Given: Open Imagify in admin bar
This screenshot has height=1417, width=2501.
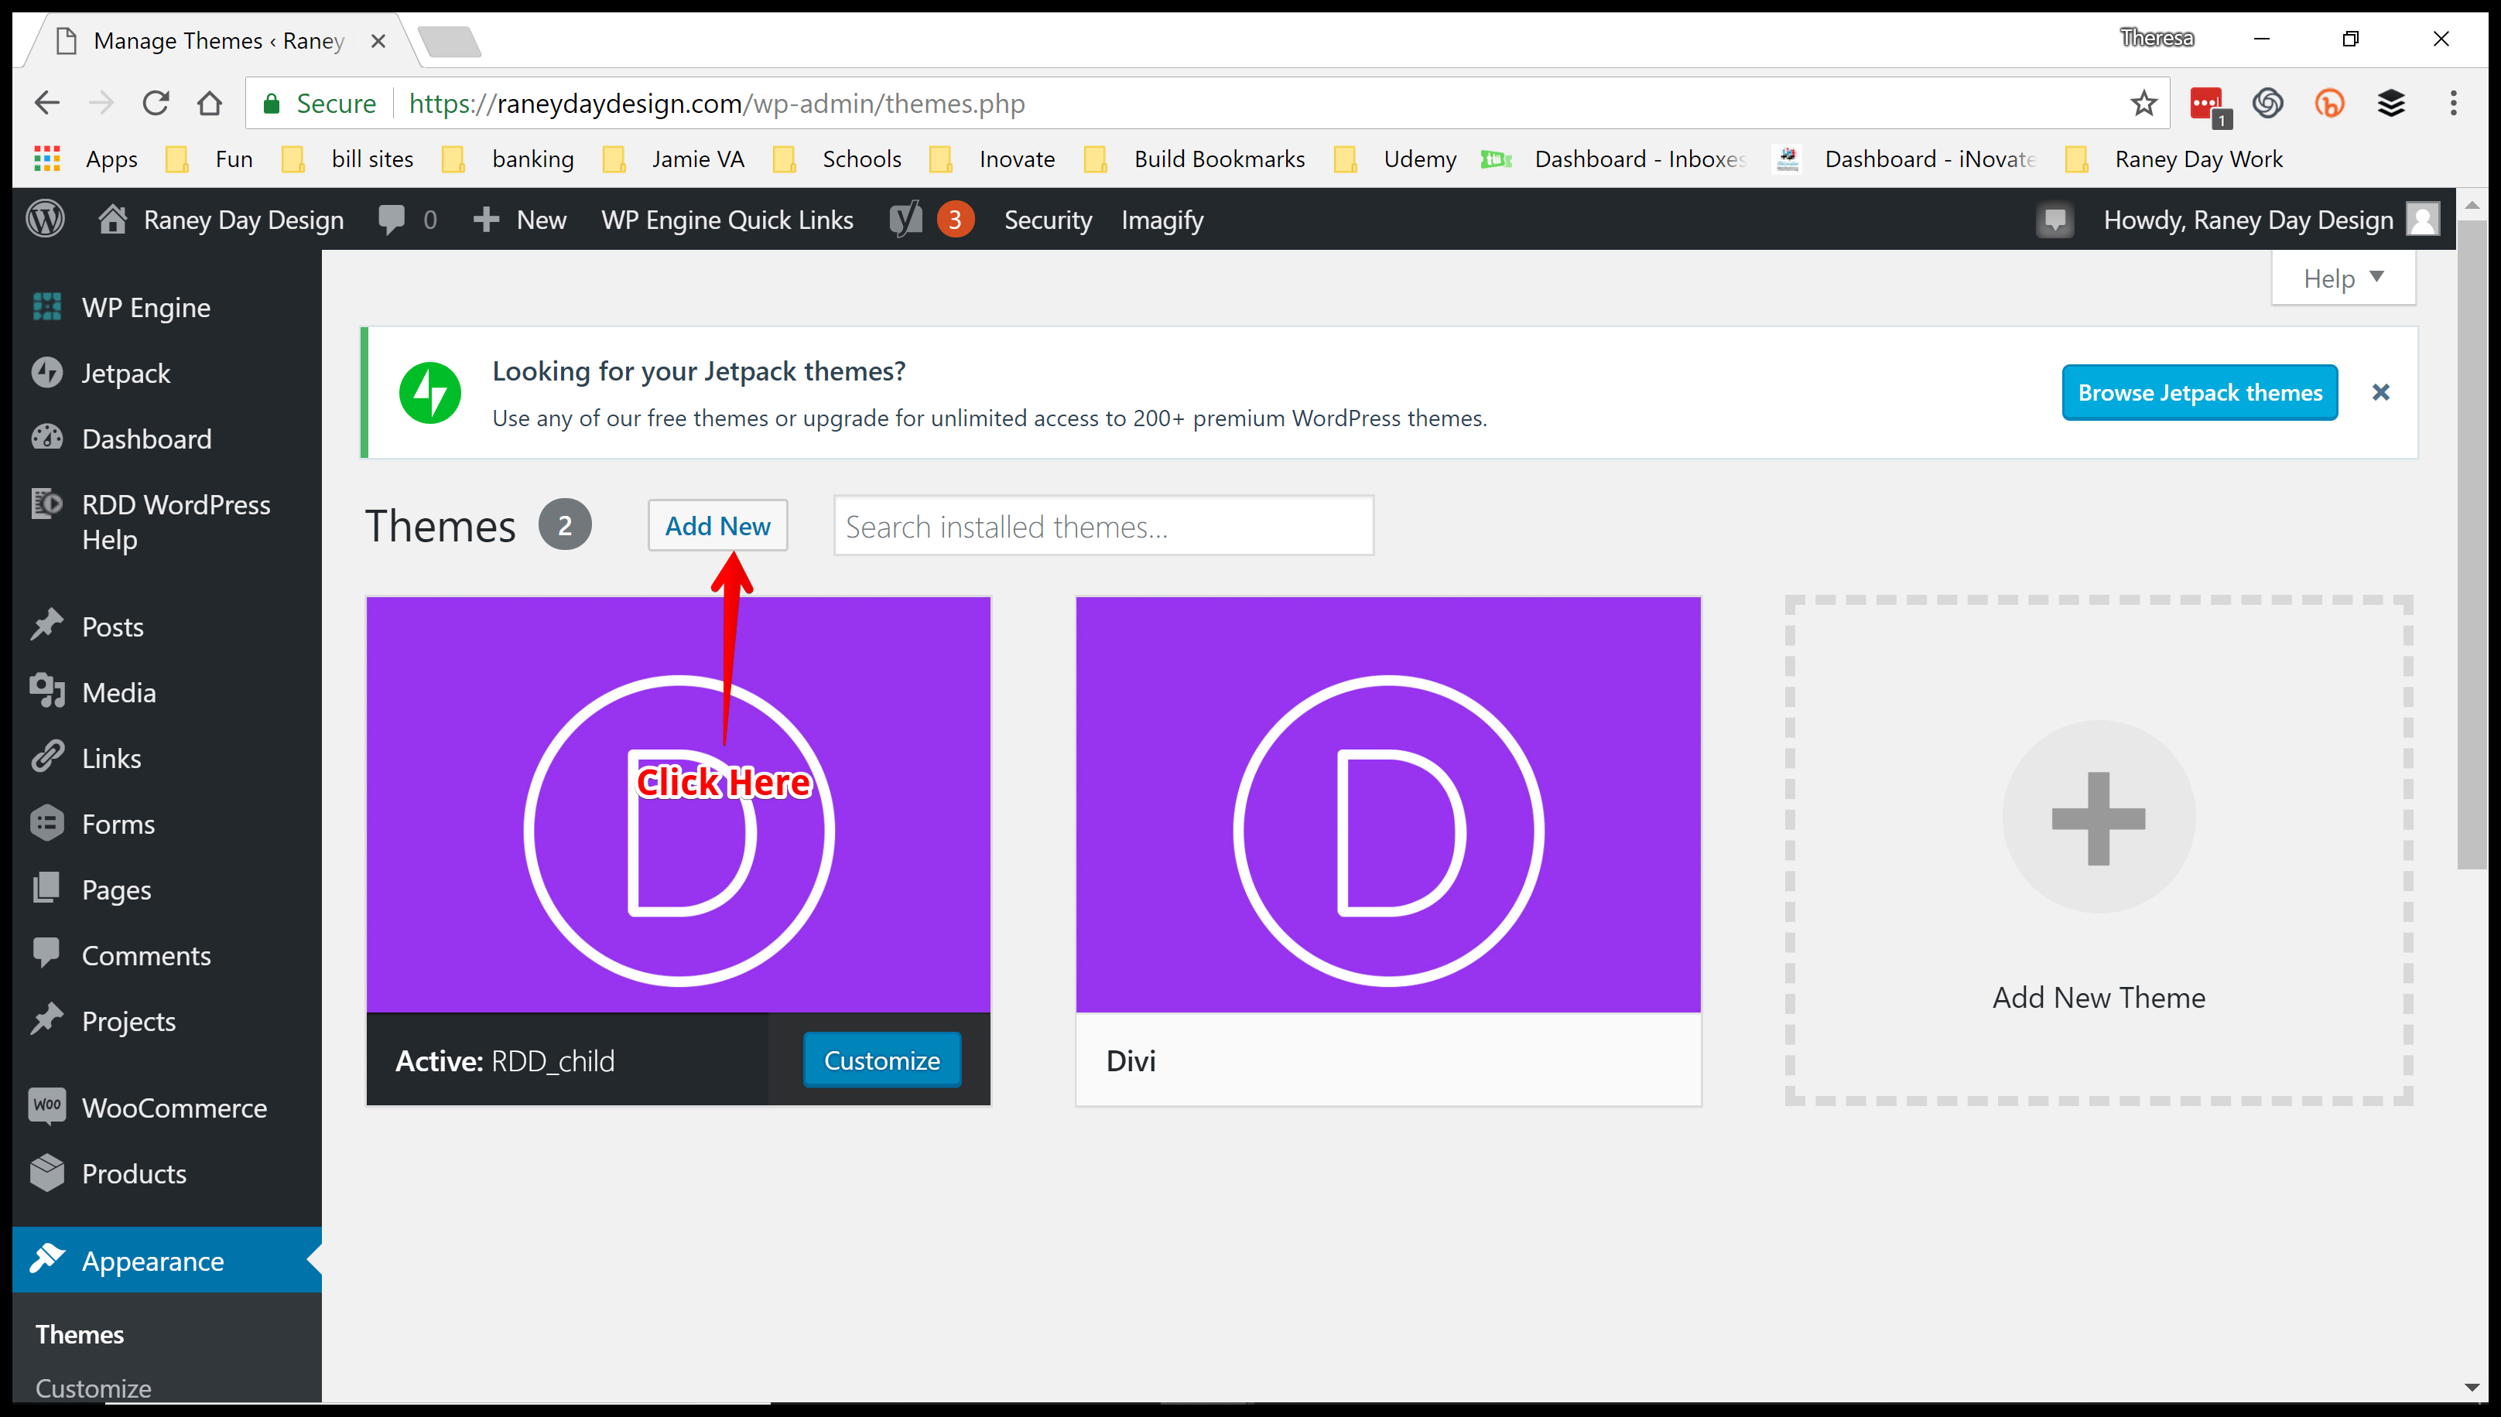Looking at the screenshot, I should pyautogui.click(x=1162, y=220).
